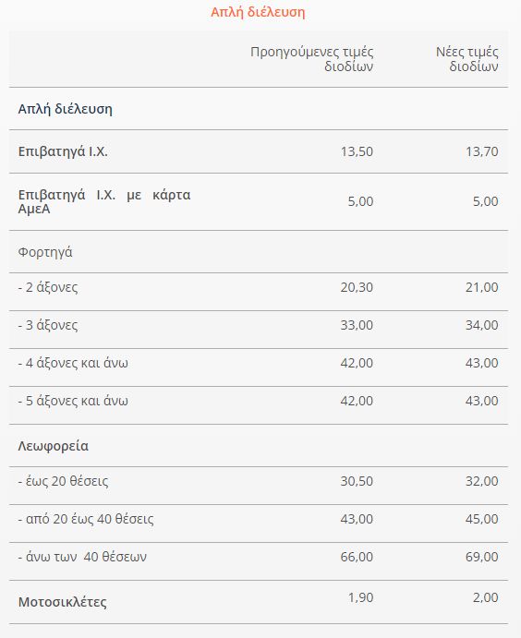The image size is (521, 638).
Task: Click the 4 άξονες και άνω label
Action: [73, 363]
